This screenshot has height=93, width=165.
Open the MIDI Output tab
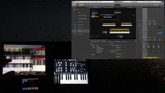[124, 42]
